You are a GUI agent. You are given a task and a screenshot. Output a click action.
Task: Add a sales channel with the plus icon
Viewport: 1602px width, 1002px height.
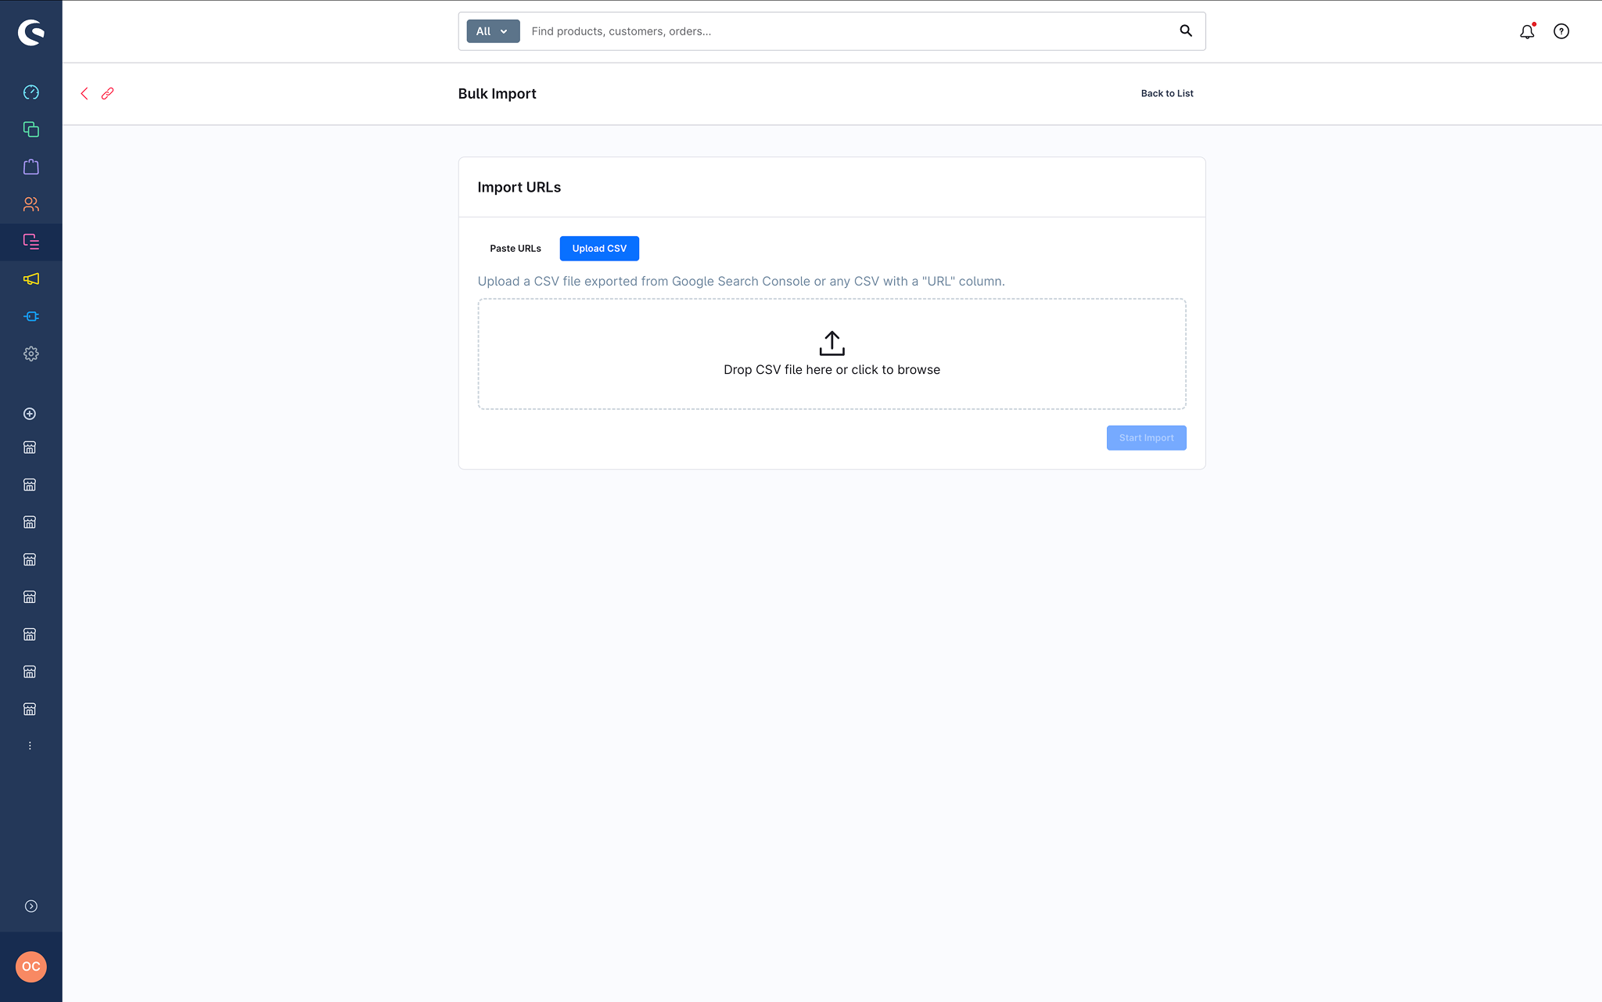(x=30, y=414)
